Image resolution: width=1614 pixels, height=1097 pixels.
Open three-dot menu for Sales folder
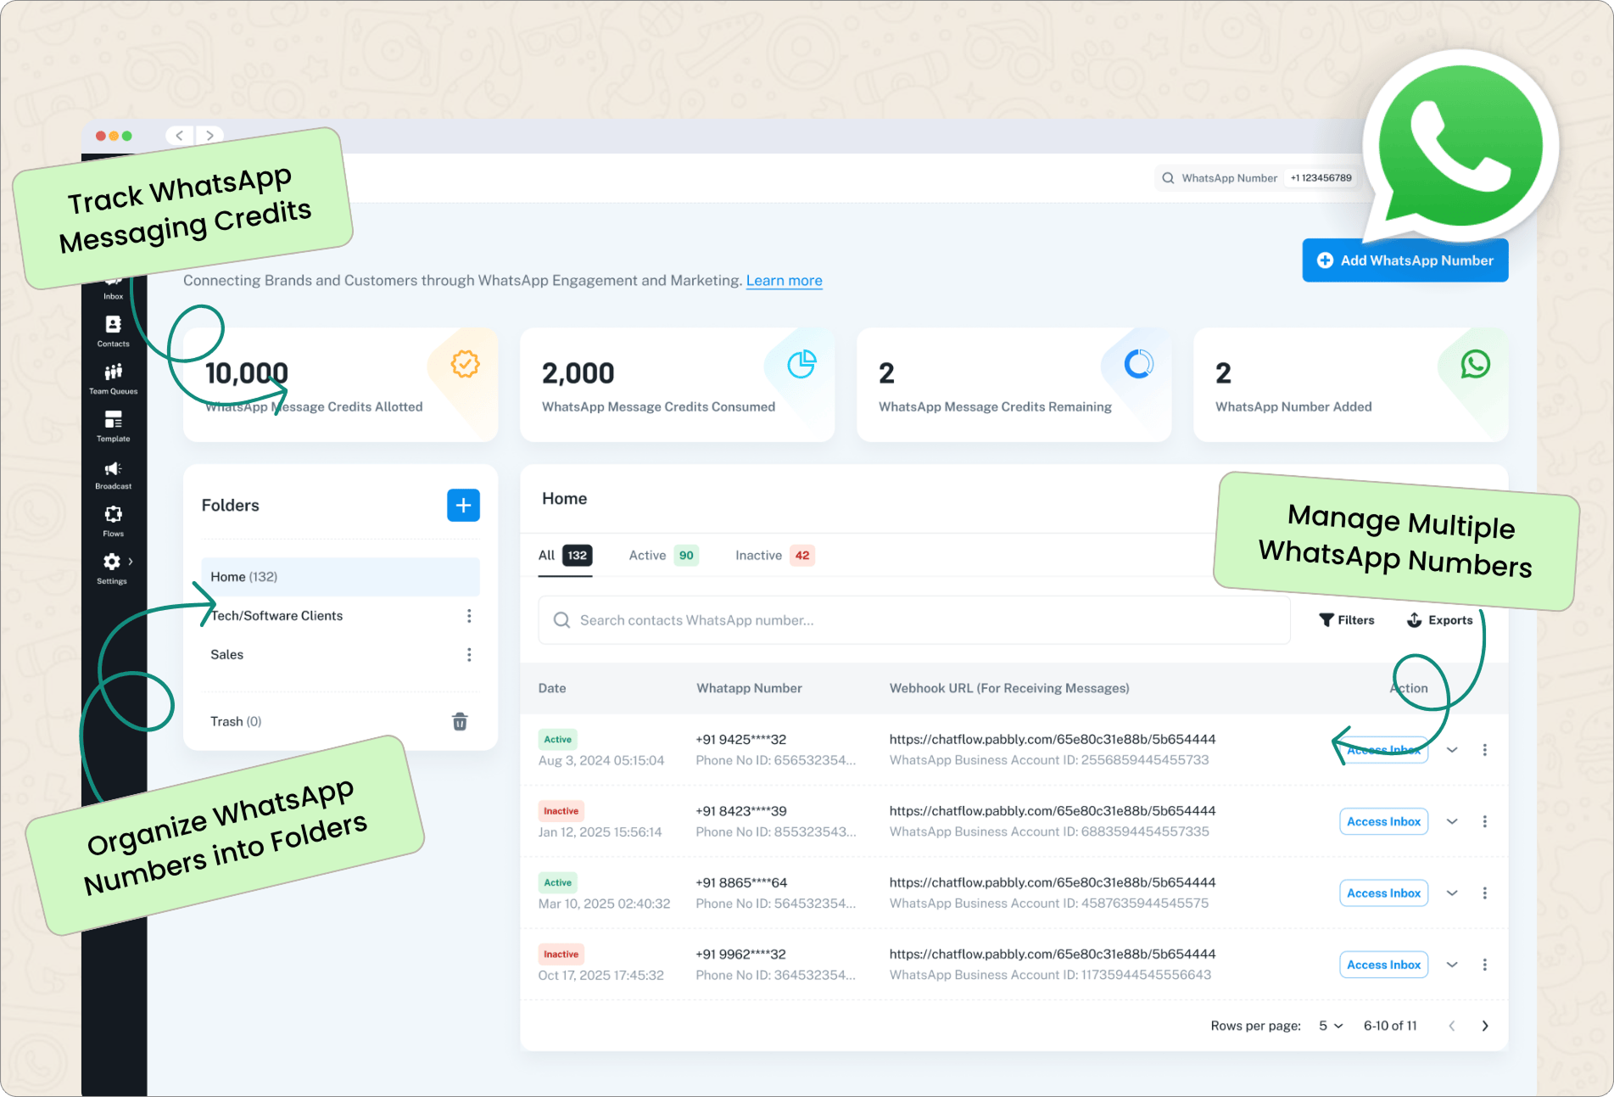coord(469,655)
